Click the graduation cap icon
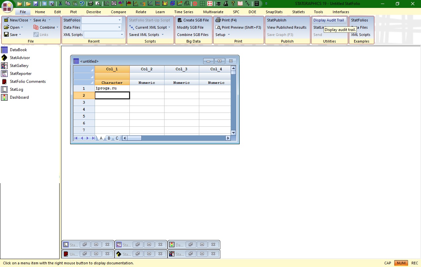Image resolution: width=421 pixels, height=267 pixels. 218,4
